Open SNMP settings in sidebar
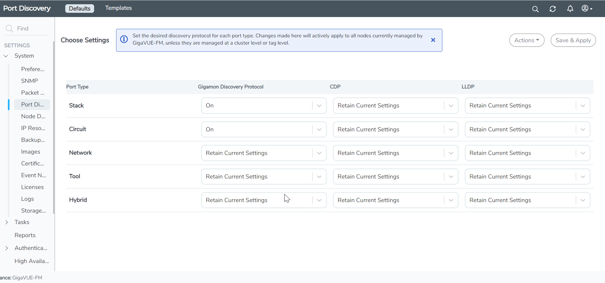Screen dimensions: 605x283 pyautogui.click(x=30, y=81)
